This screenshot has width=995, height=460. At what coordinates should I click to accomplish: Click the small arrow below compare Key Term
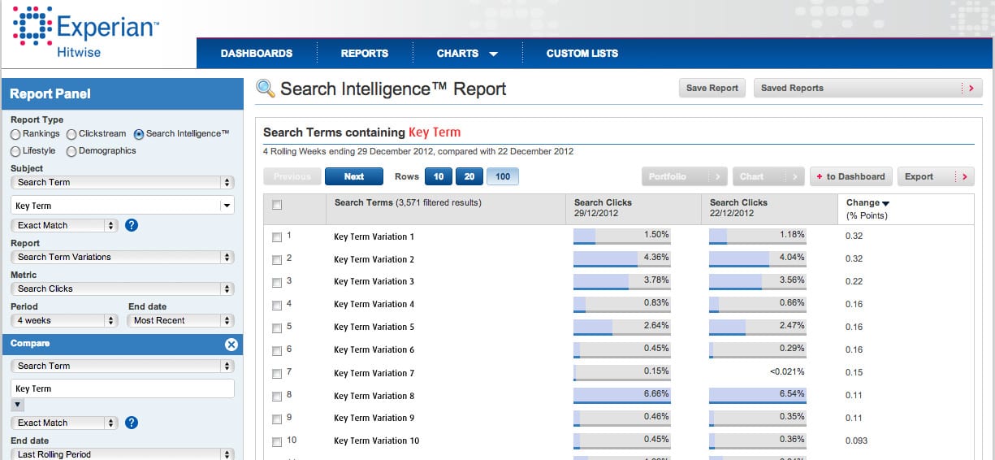pos(18,405)
